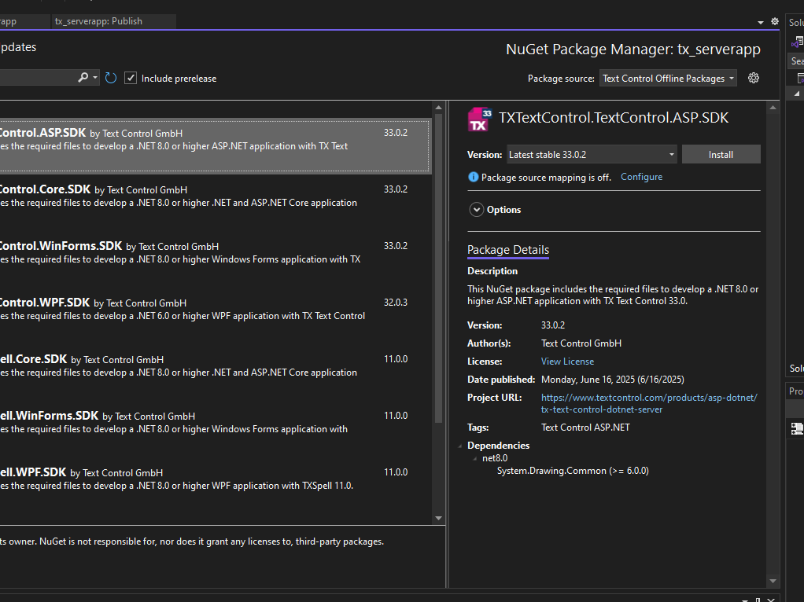The height and width of the screenshot is (602, 804).
Task: Open the Package source dropdown
Action: [668, 78]
